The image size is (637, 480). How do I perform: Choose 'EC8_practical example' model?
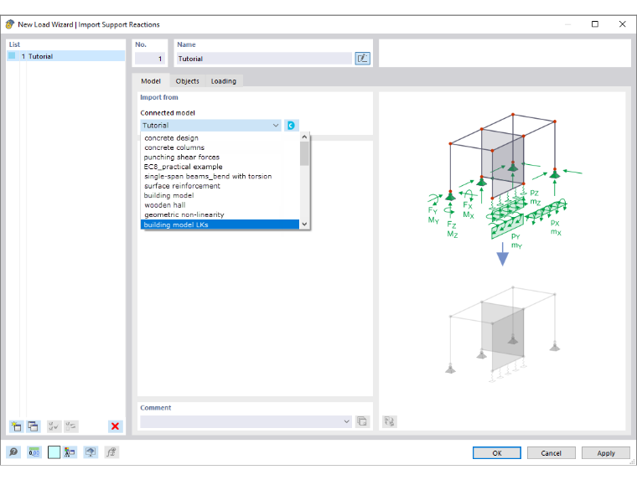pos(220,167)
